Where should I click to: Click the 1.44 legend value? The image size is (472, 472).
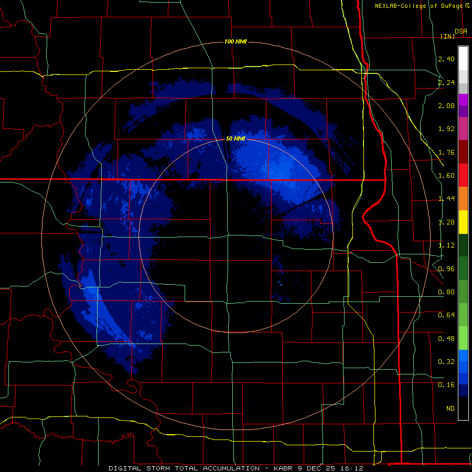tap(446, 199)
